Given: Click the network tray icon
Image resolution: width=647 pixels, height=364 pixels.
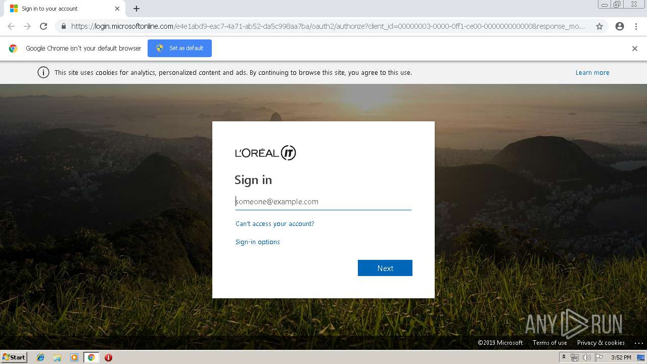Looking at the screenshot, I should [x=575, y=357].
